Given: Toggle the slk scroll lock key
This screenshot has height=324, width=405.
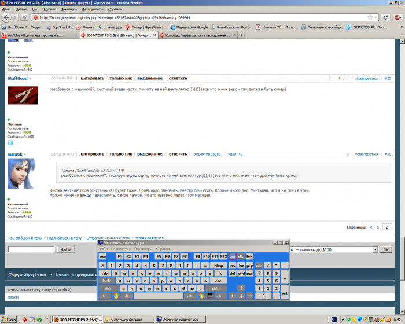Looking at the screenshot, I should click(x=241, y=256).
